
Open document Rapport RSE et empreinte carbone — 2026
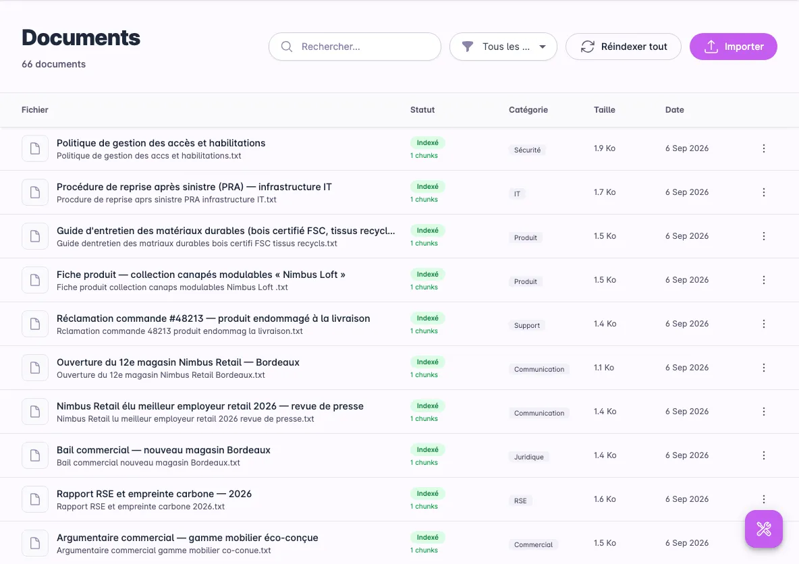click(x=154, y=494)
